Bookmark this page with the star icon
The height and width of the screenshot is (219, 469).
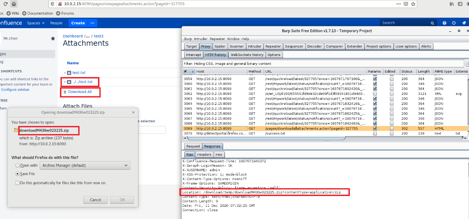pos(413,4)
